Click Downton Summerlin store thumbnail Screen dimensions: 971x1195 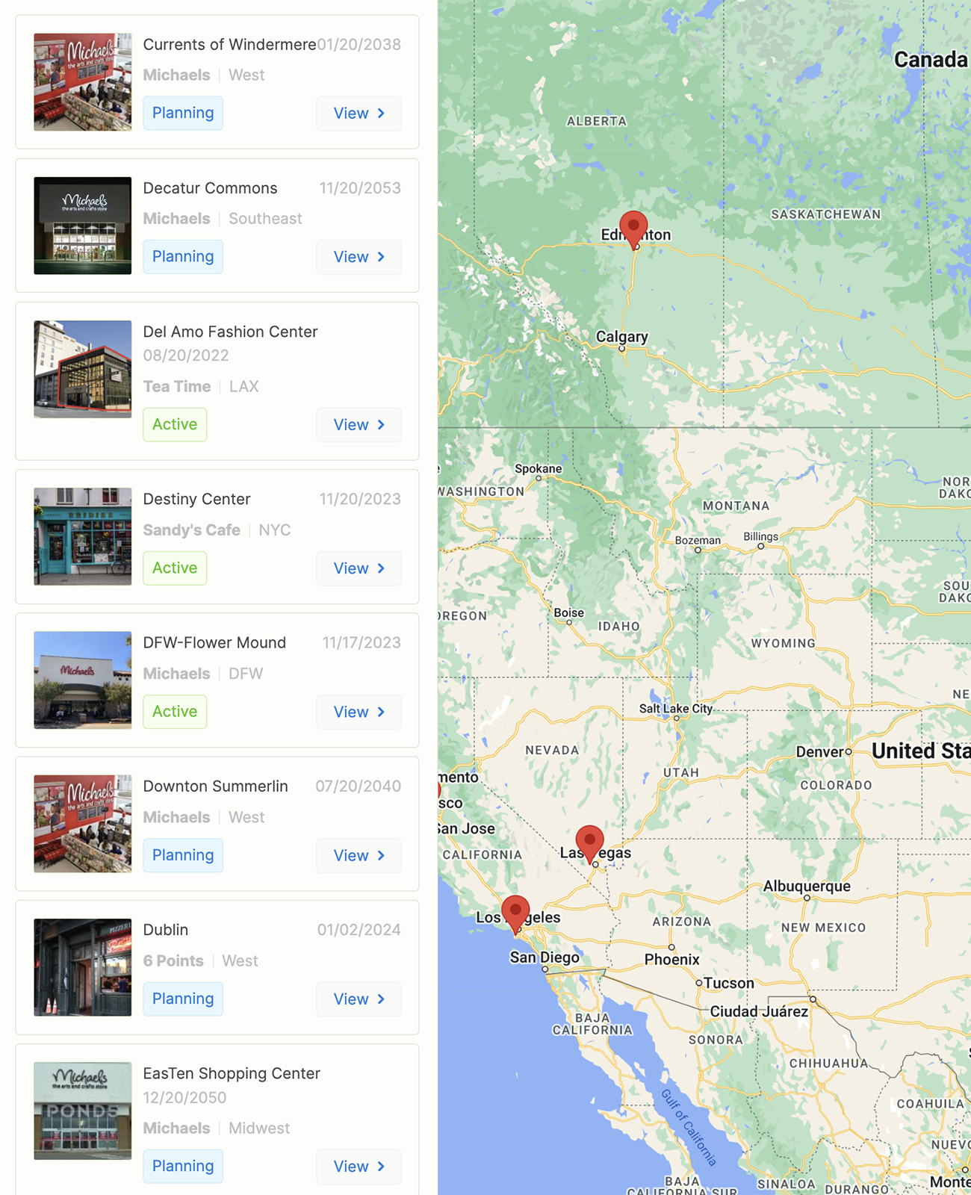point(83,824)
